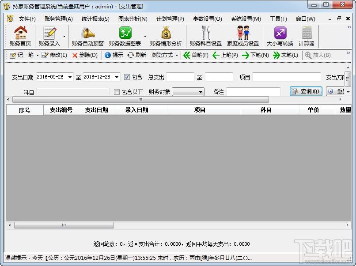Screen dimensions: 356x266
Task: Expand secondary toolbar overflow chevron
Action: (348, 53)
